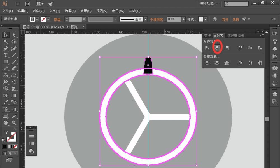Image resolution: width=280 pixels, height=168 pixels.
Task: Click the stroke box in toolbox
Action: click(11, 137)
